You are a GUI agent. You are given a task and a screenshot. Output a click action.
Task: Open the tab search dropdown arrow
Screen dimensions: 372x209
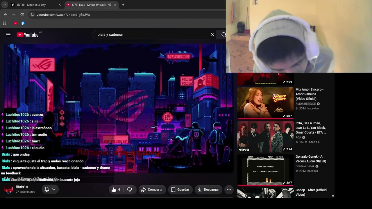point(5,5)
